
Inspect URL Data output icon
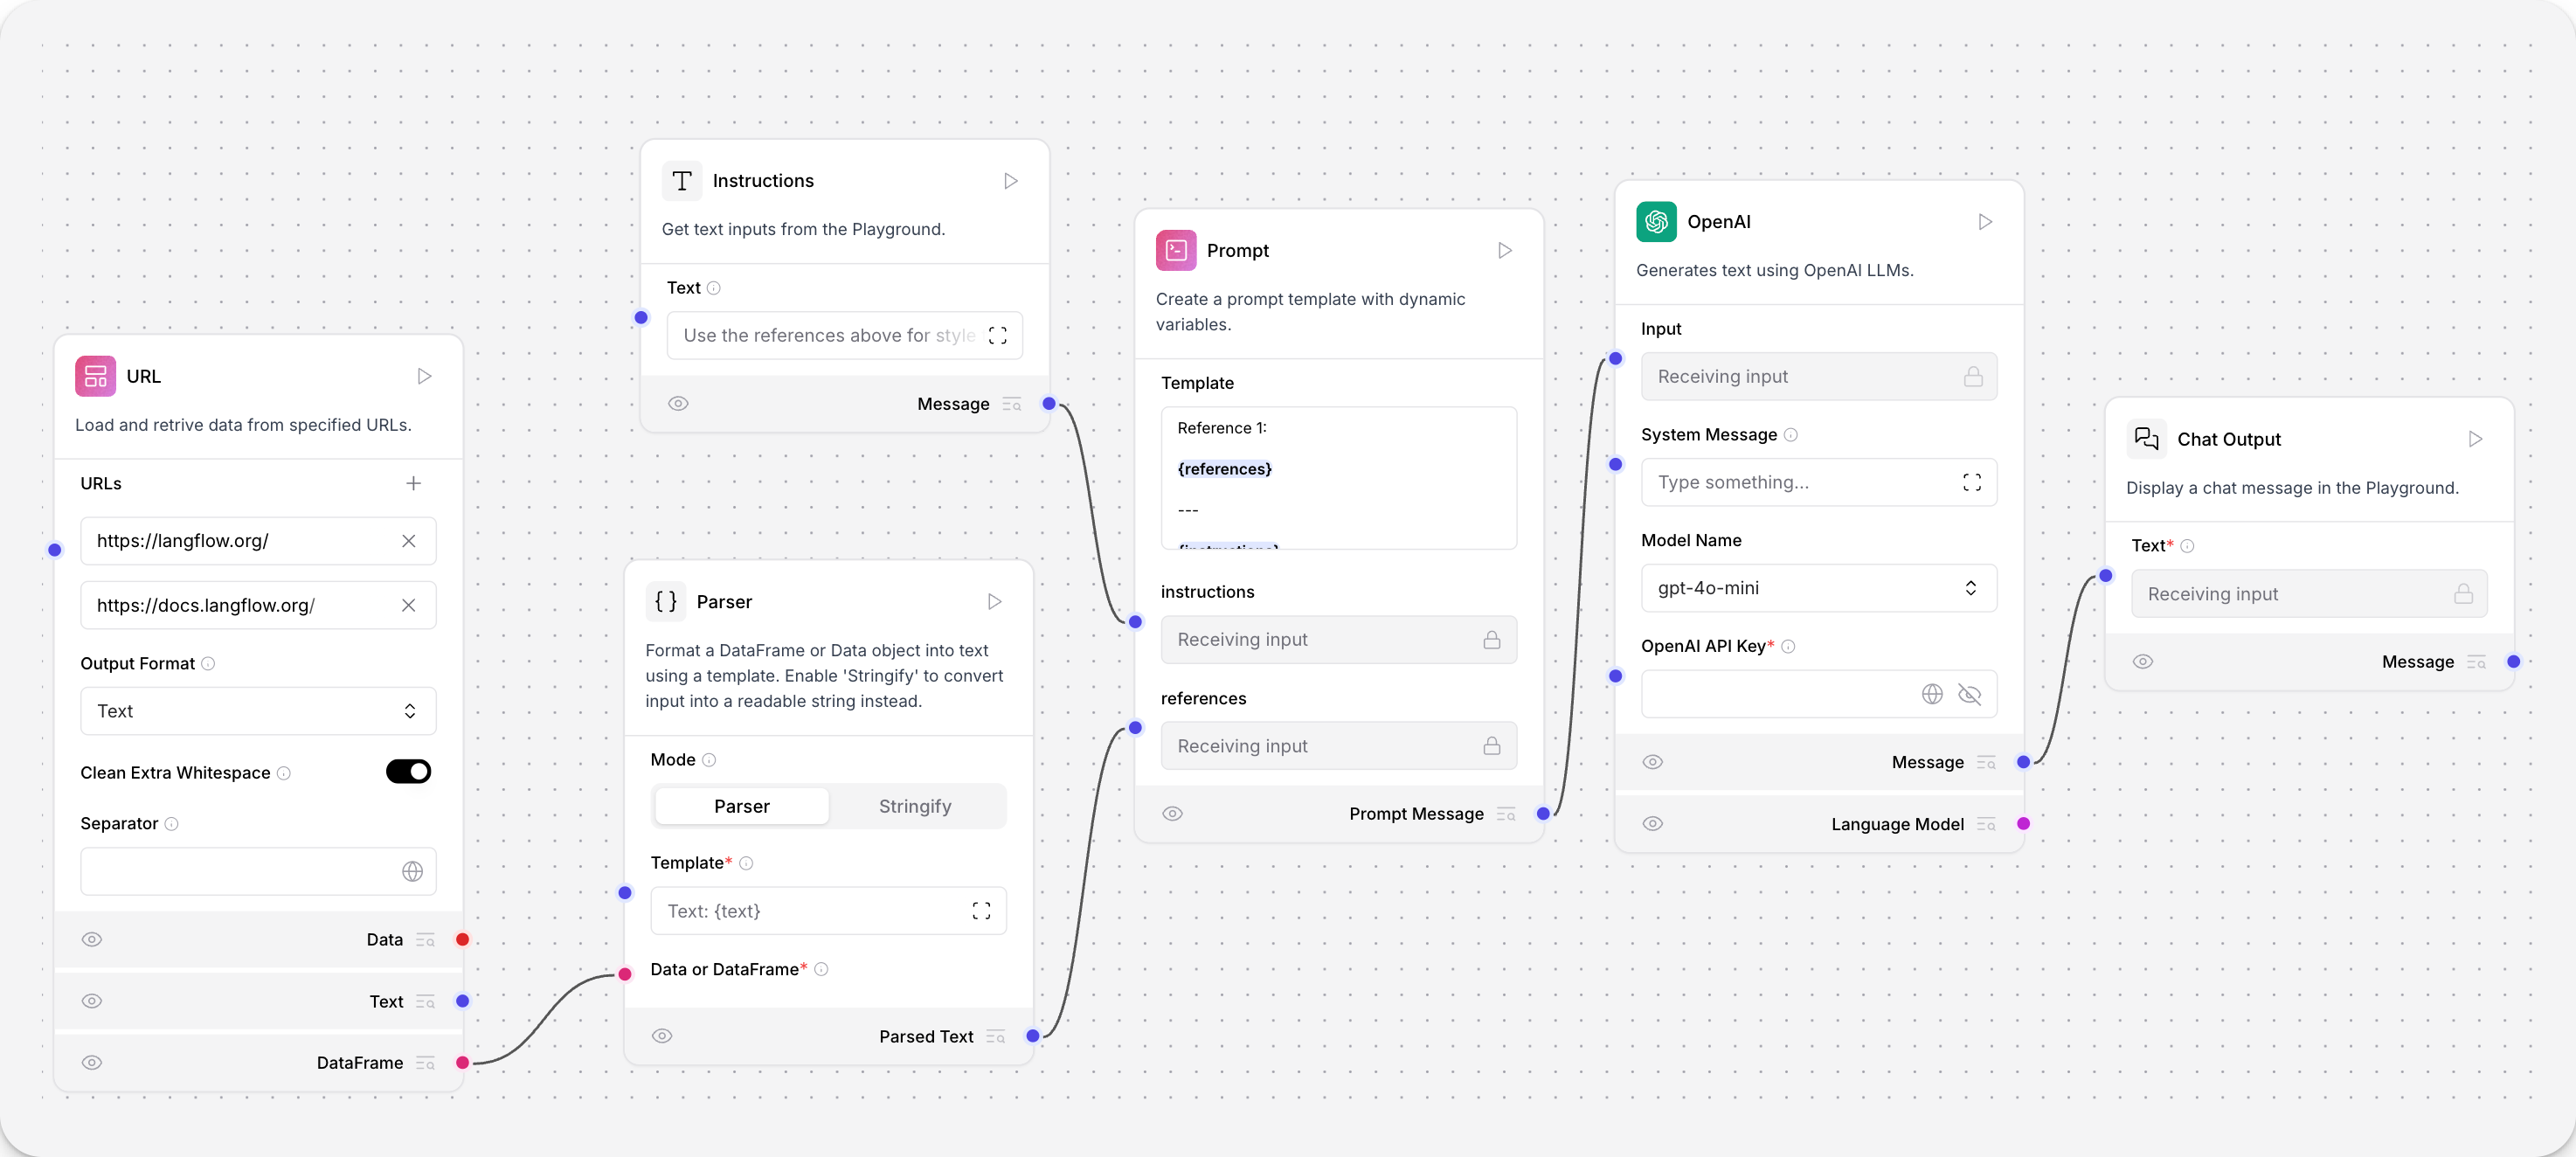click(425, 940)
